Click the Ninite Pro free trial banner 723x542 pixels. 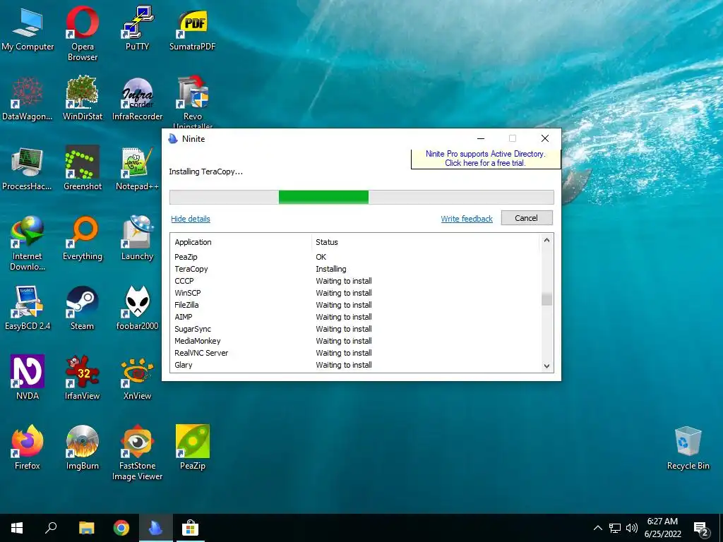pos(486,159)
